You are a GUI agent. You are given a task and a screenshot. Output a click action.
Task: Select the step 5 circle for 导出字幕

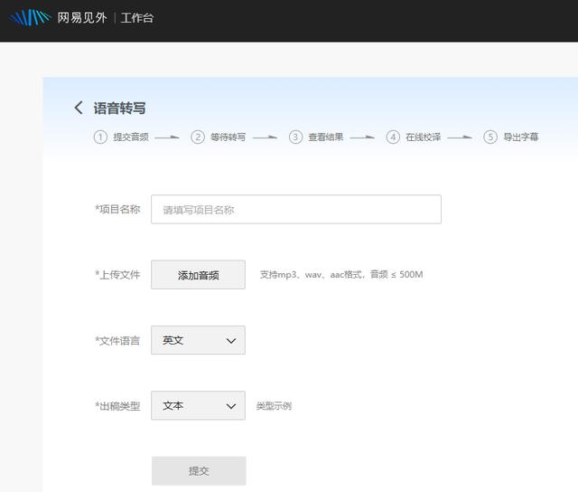coord(490,137)
